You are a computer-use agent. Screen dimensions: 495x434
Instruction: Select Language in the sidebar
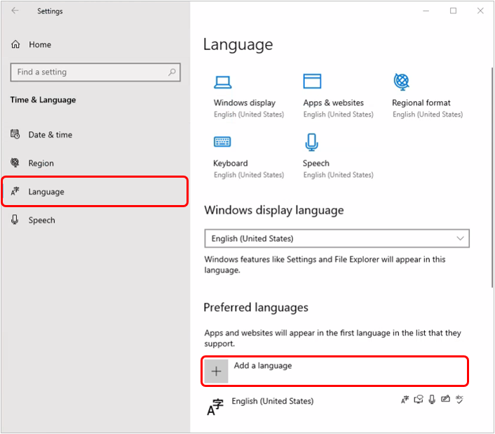(95, 192)
